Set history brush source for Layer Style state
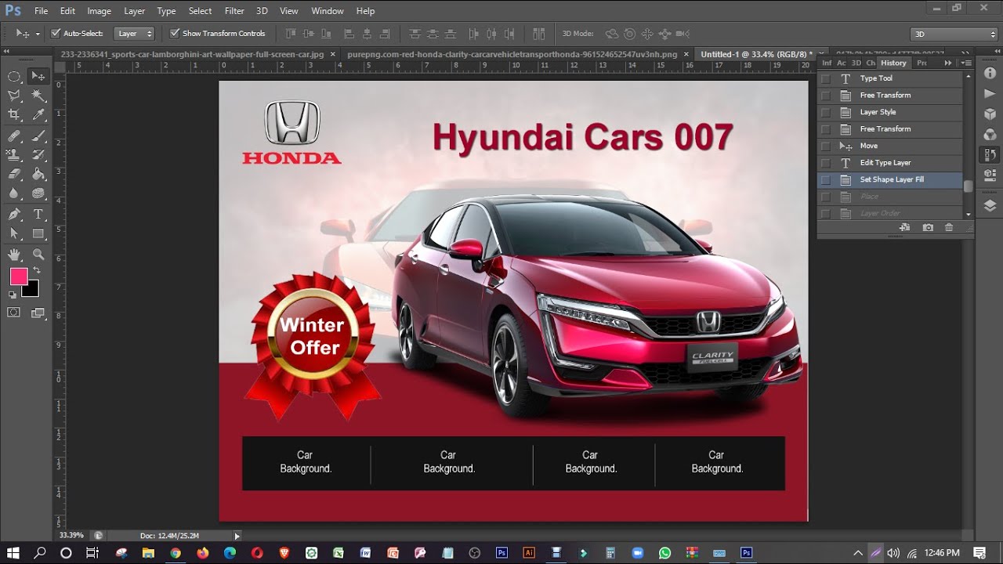The width and height of the screenshot is (1003, 564). tap(825, 112)
